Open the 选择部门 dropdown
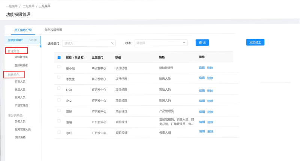Screen dimensions: 300x161 [89, 43]
